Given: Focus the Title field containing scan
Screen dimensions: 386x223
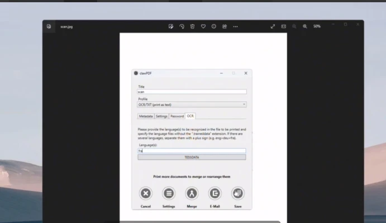Looking at the screenshot, I should pos(192,92).
